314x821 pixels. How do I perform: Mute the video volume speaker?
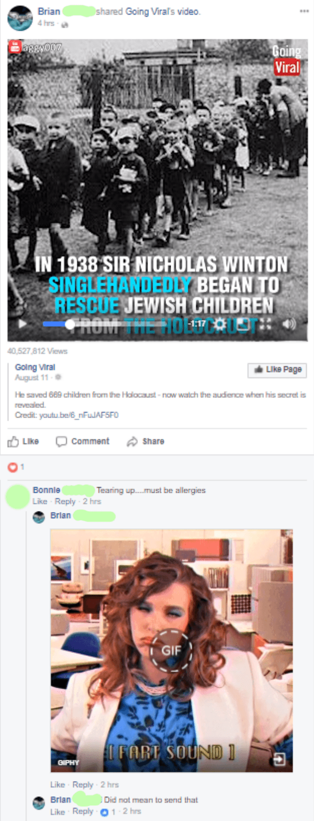(x=289, y=324)
